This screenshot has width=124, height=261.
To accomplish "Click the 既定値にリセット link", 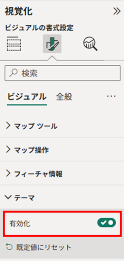I will tap(44, 247).
